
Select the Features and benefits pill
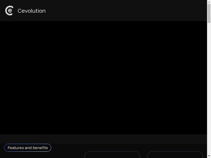click(28, 148)
